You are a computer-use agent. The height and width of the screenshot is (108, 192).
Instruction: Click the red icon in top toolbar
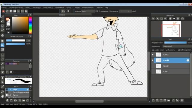(x=3, y=11)
